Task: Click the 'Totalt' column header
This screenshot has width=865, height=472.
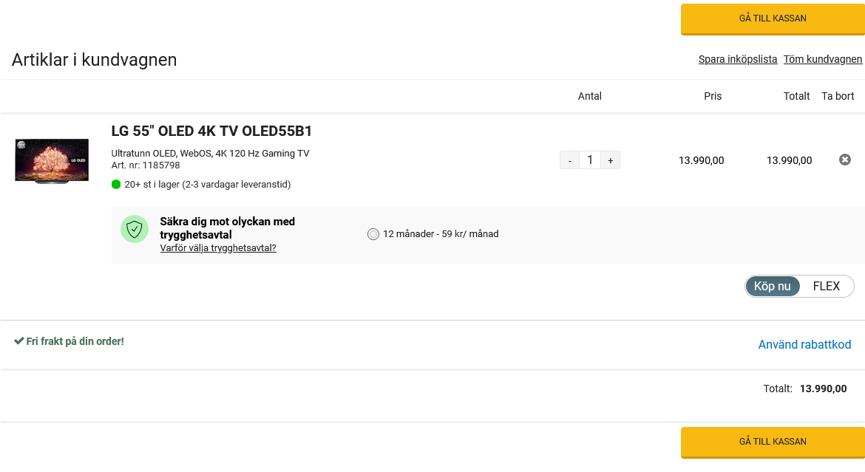Action: pos(796,96)
